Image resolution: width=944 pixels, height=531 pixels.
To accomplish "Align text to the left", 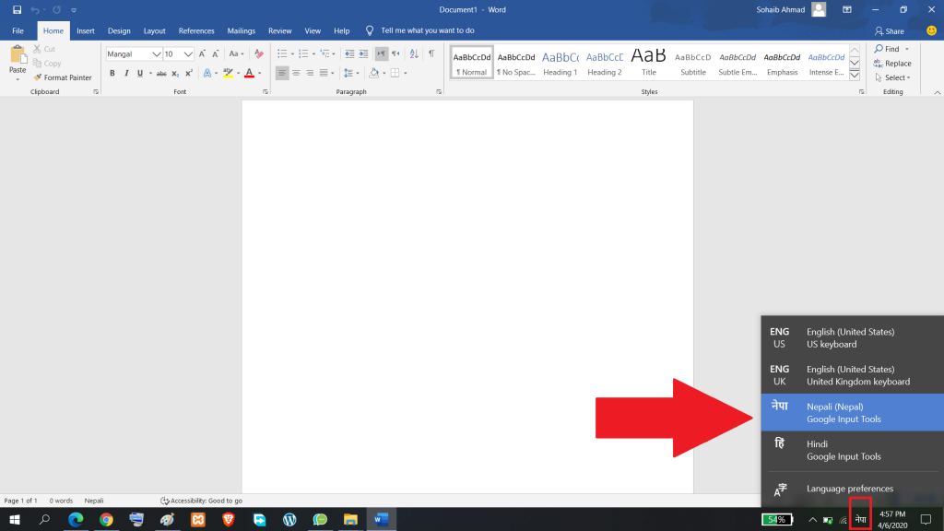I will (x=282, y=74).
